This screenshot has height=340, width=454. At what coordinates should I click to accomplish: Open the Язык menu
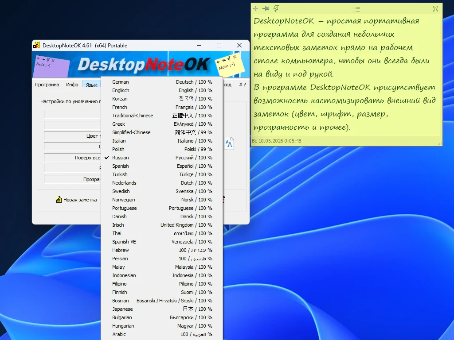pos(91,85)
